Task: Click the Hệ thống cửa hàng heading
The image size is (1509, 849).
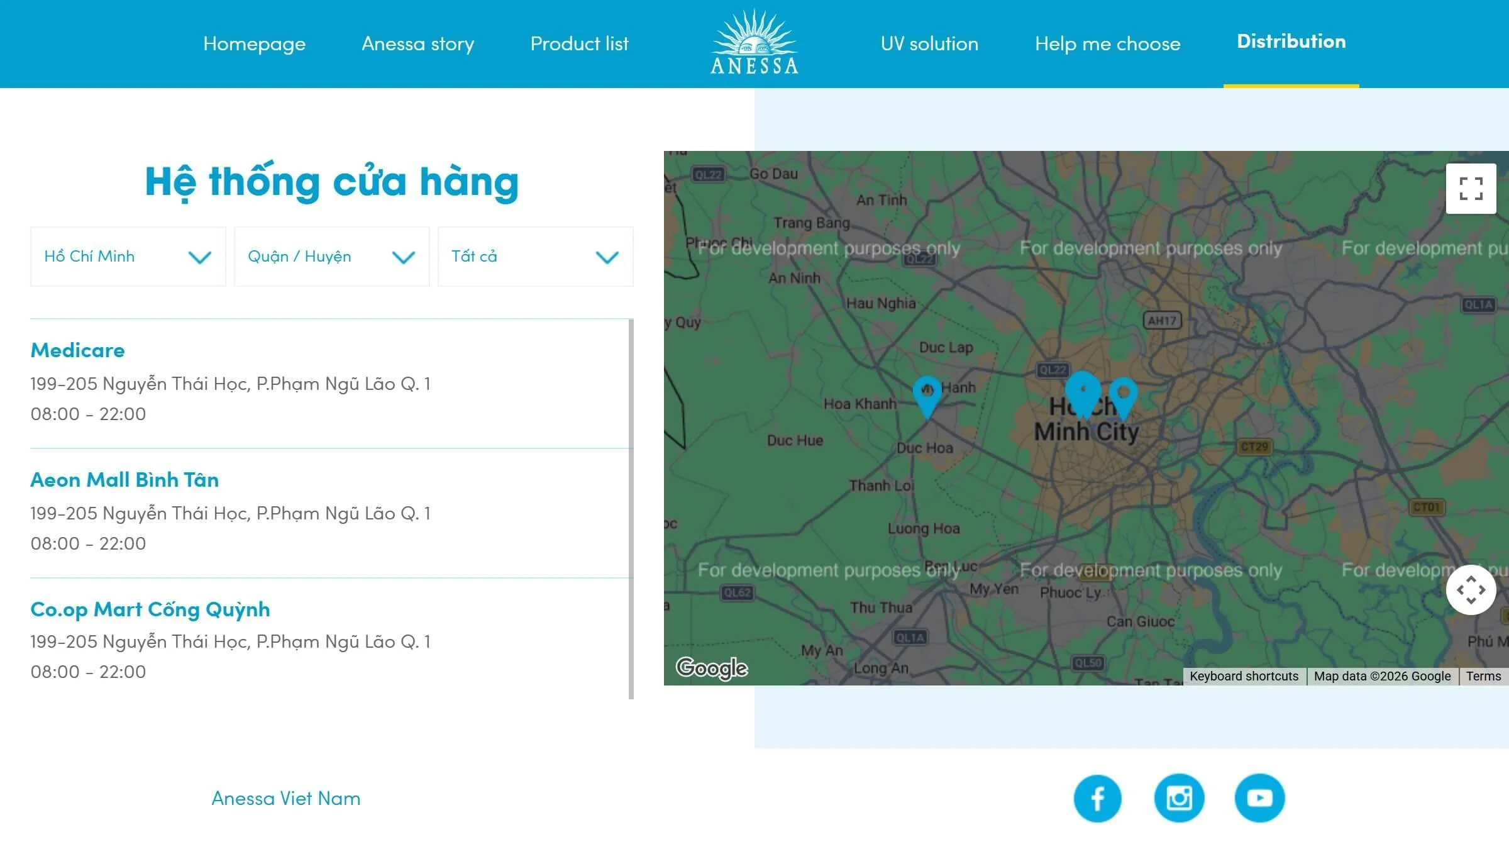Action: 332,182
